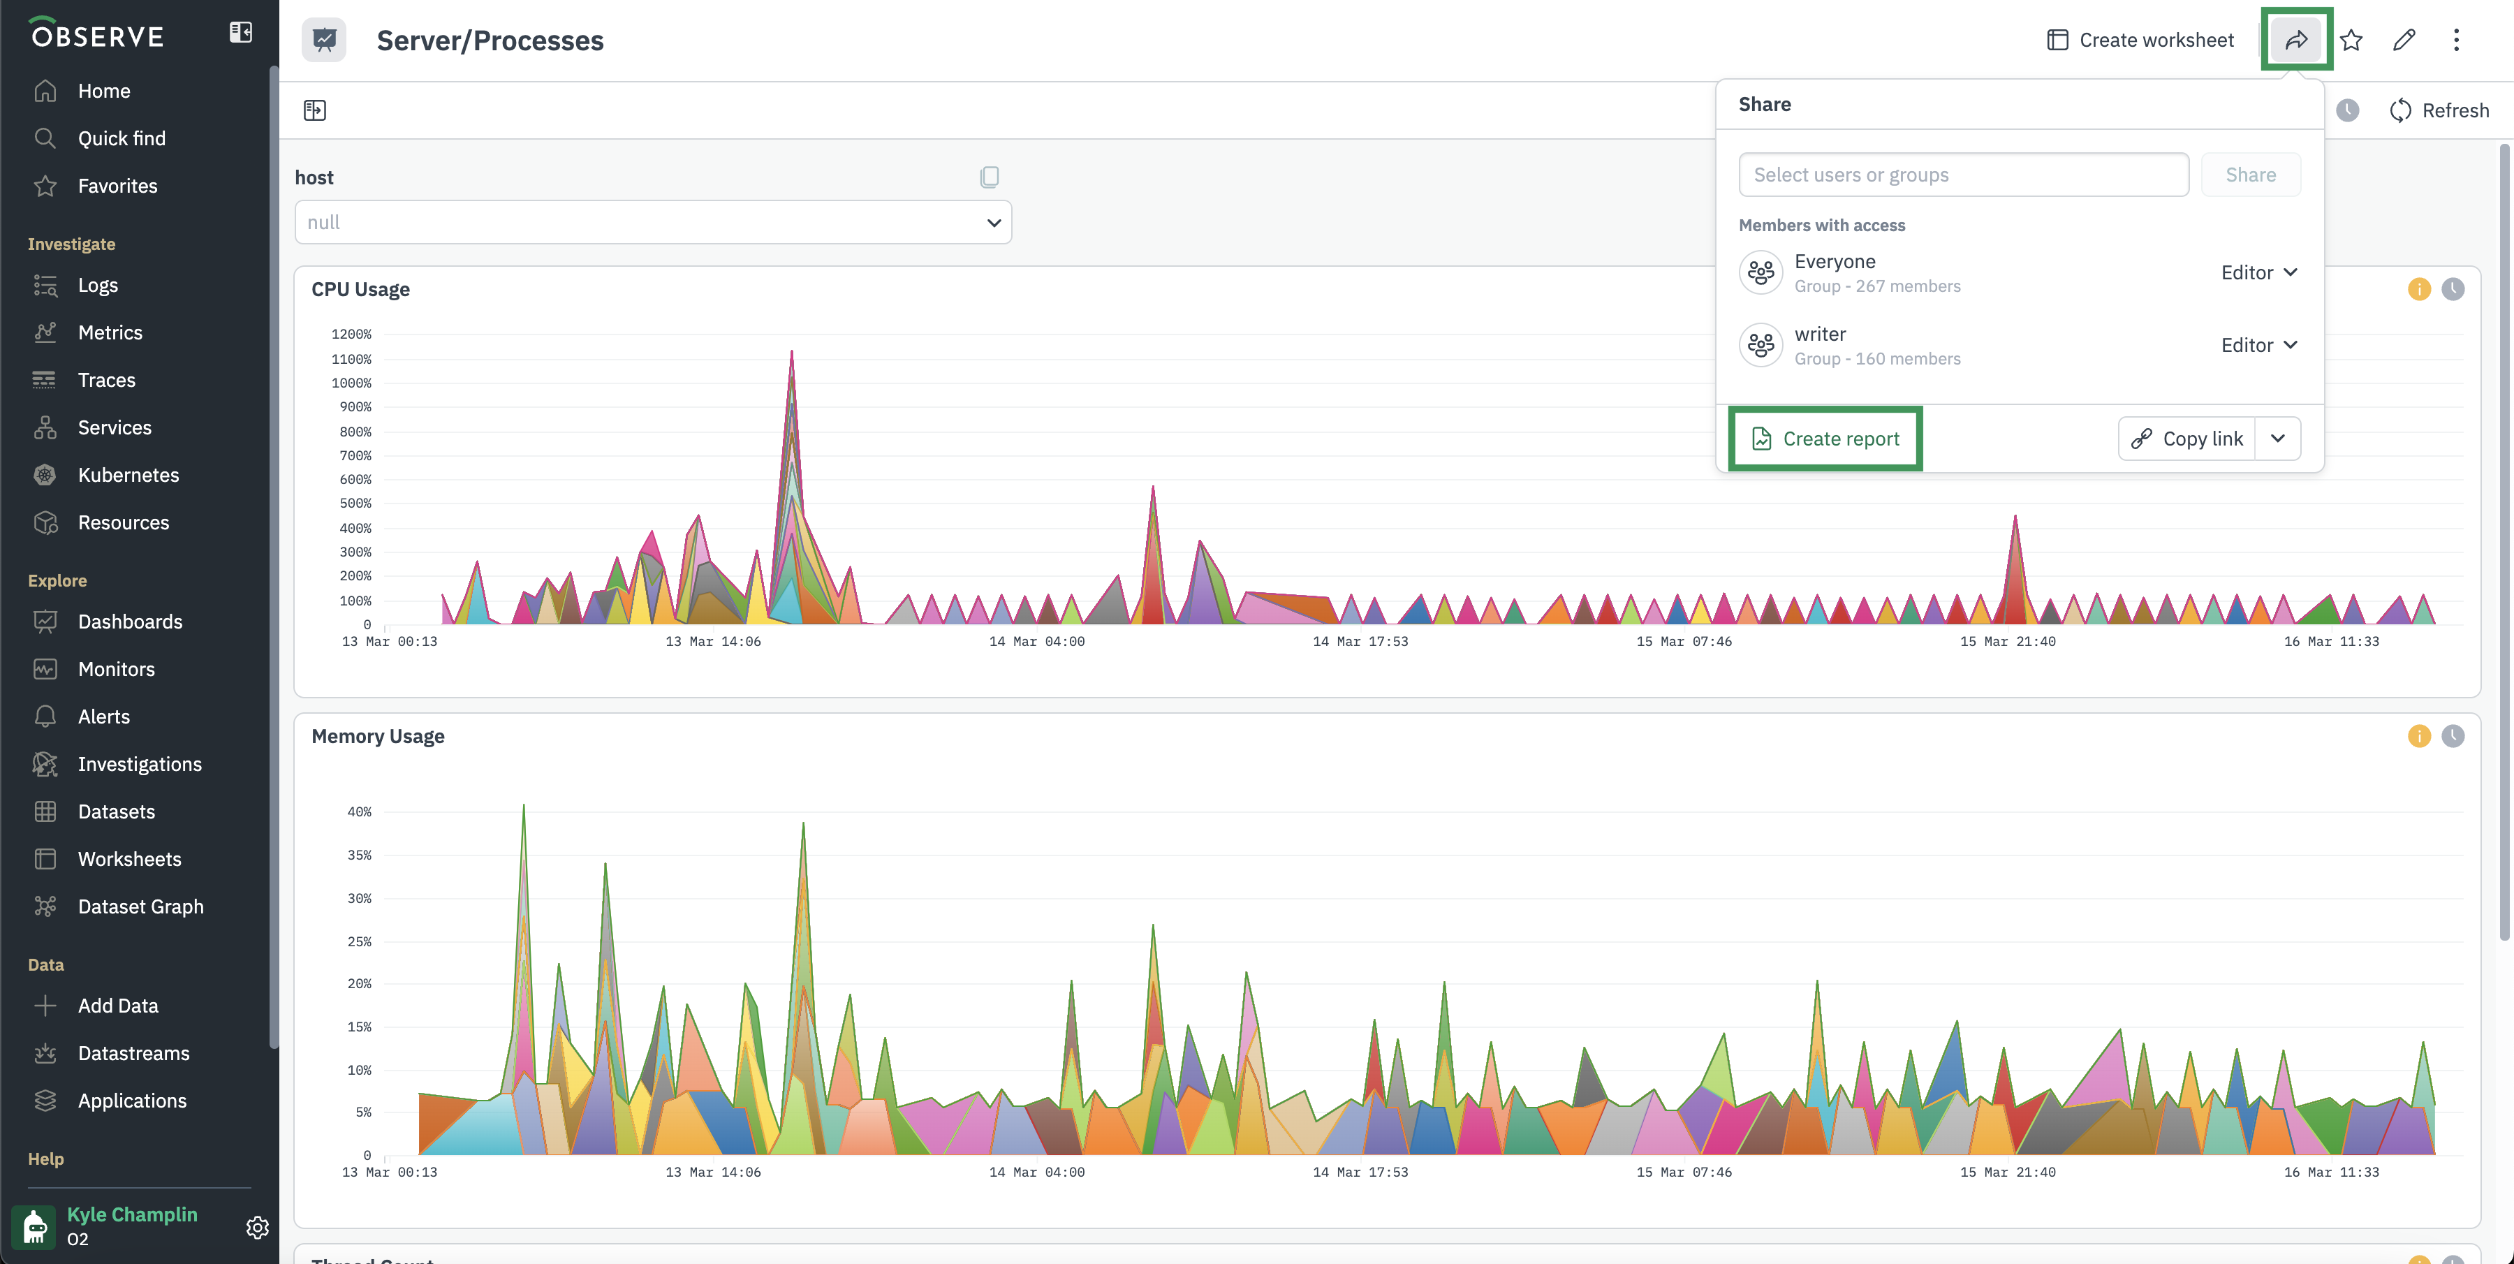Open the three-dot more options menu

coord(2457,40)
